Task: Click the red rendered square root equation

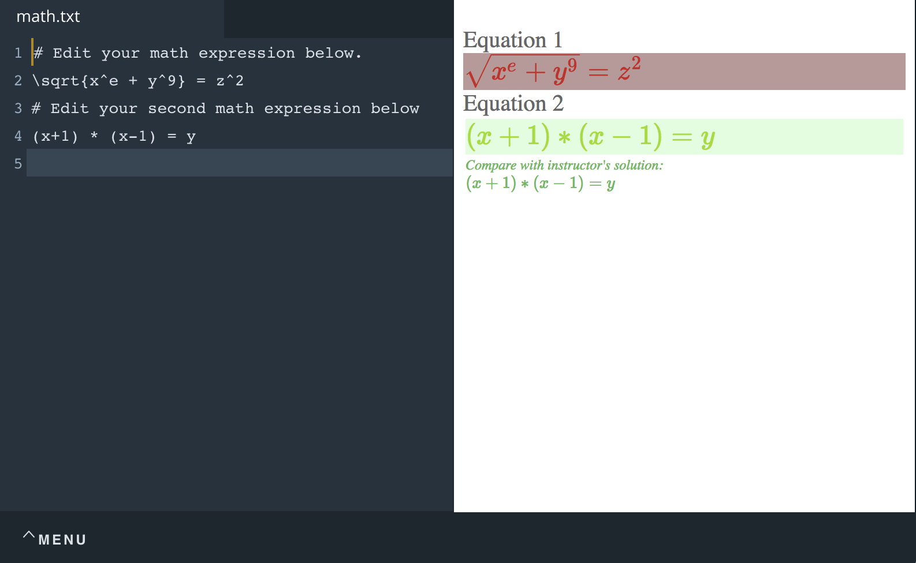Action: 553,72
